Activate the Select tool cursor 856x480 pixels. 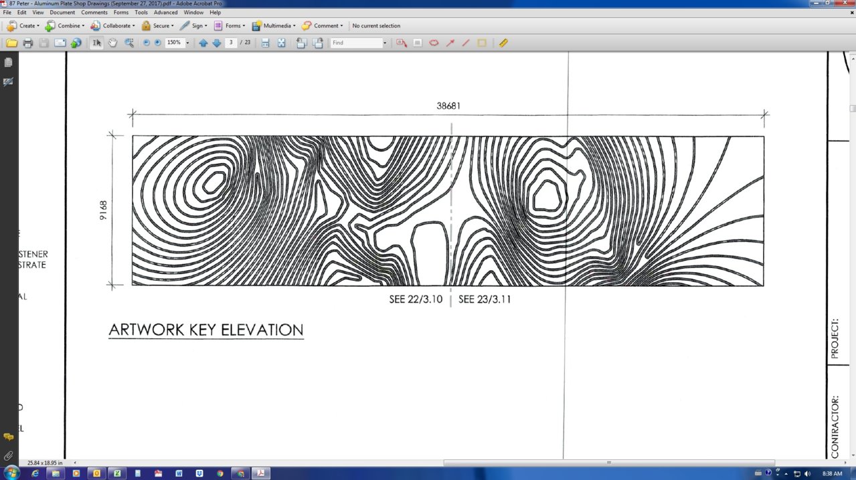click(x=97, y=43)
